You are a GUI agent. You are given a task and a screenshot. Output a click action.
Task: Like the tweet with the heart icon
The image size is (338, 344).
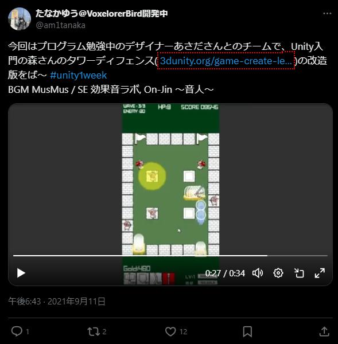click(170, 331)
